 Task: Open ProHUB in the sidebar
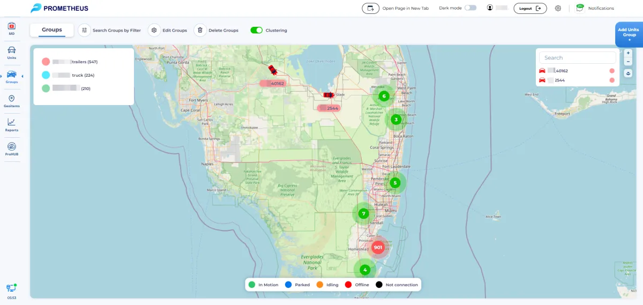point(12,149)
